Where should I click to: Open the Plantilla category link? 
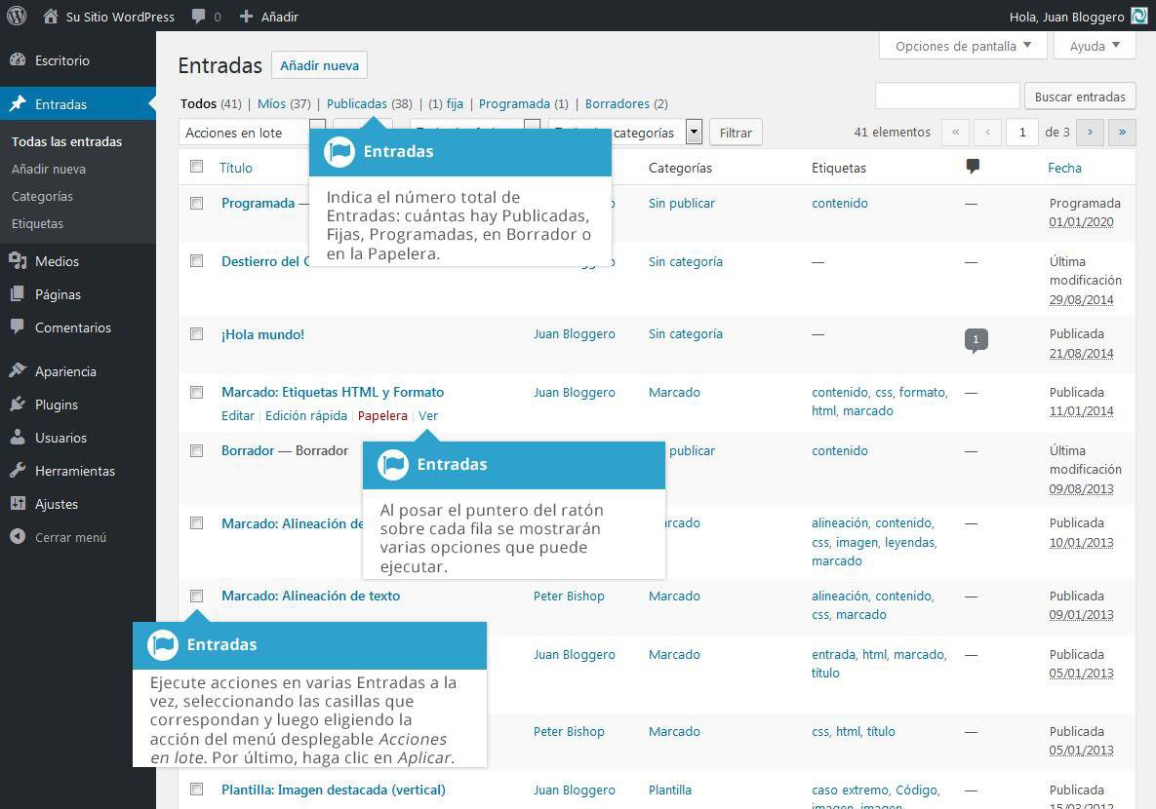[670, 790]
